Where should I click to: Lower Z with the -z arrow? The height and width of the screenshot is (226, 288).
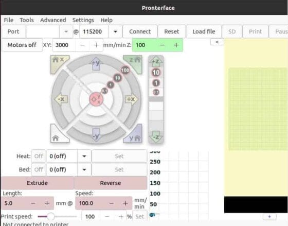coord(156,137)
